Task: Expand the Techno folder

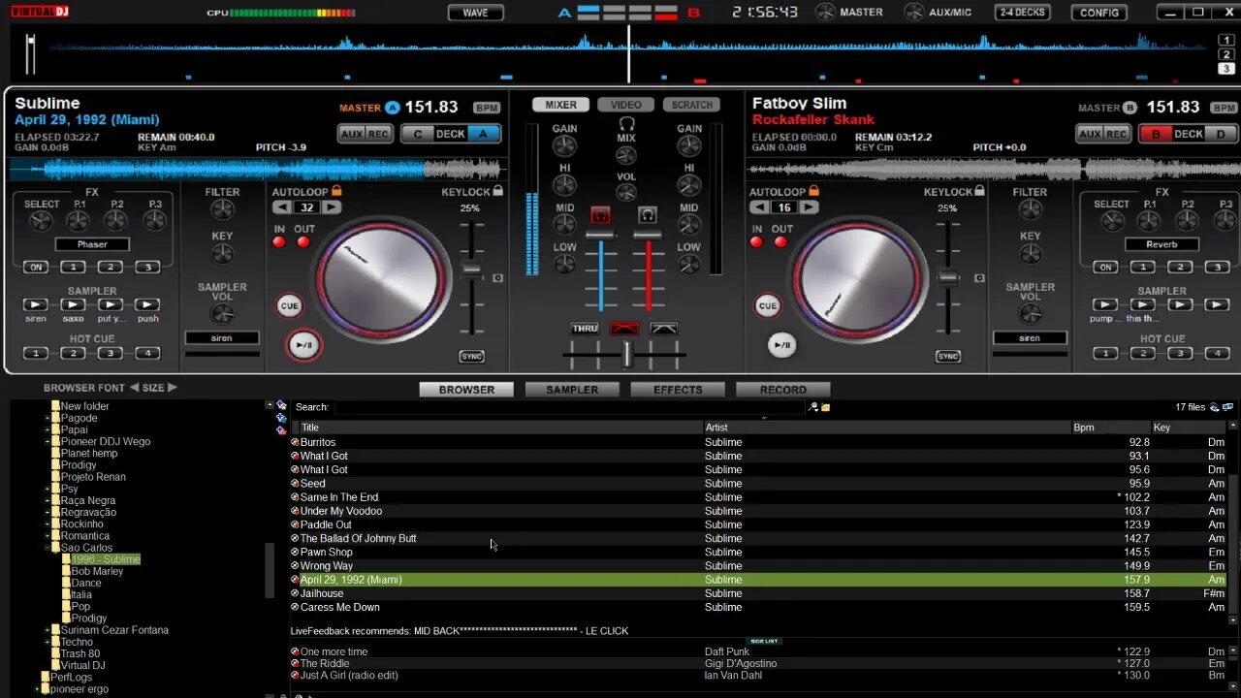Action: click(47, 642)
